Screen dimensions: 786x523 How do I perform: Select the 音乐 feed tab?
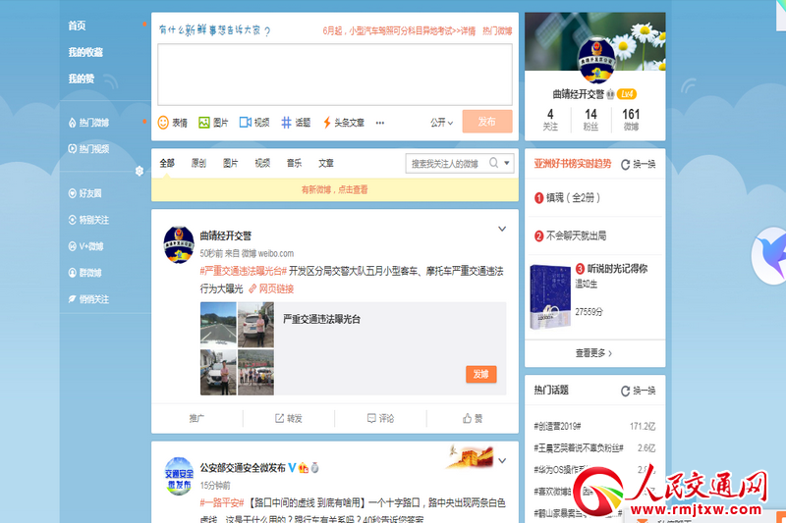tap(294, 163)
